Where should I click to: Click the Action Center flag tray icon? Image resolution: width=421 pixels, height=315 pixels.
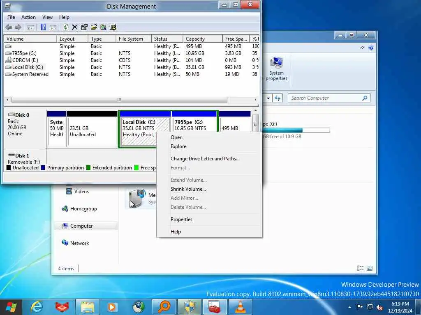(x=359, y=307)
